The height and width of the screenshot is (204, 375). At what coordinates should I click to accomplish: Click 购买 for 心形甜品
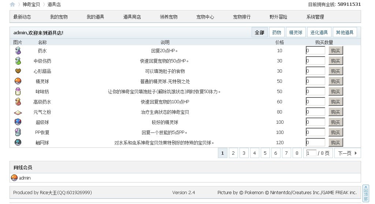(335, 71)
